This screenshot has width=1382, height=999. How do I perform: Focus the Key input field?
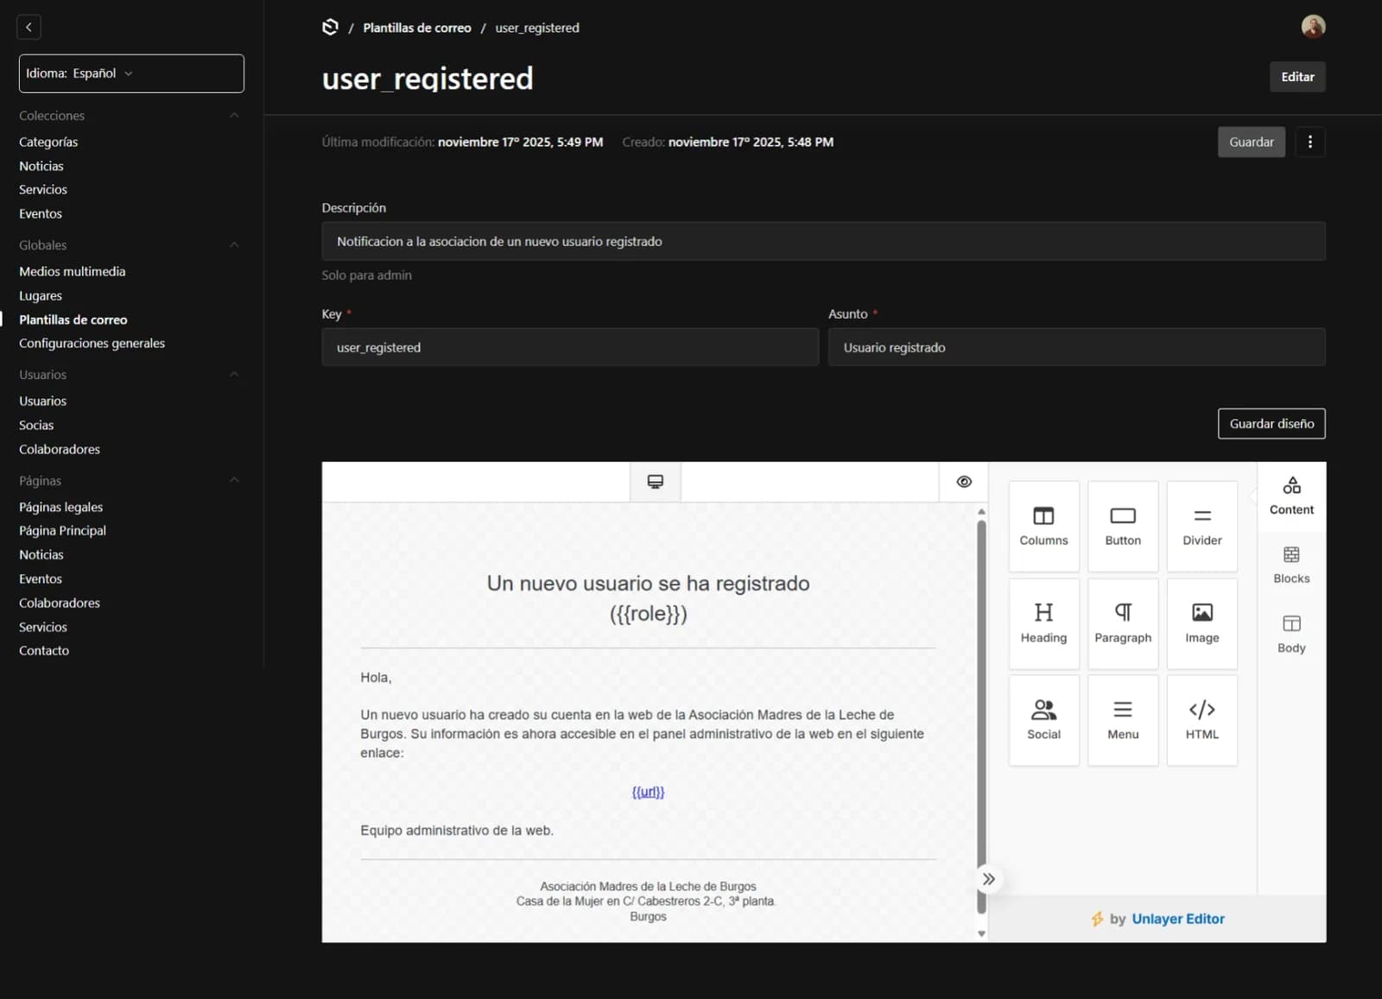tap(570, 347)
